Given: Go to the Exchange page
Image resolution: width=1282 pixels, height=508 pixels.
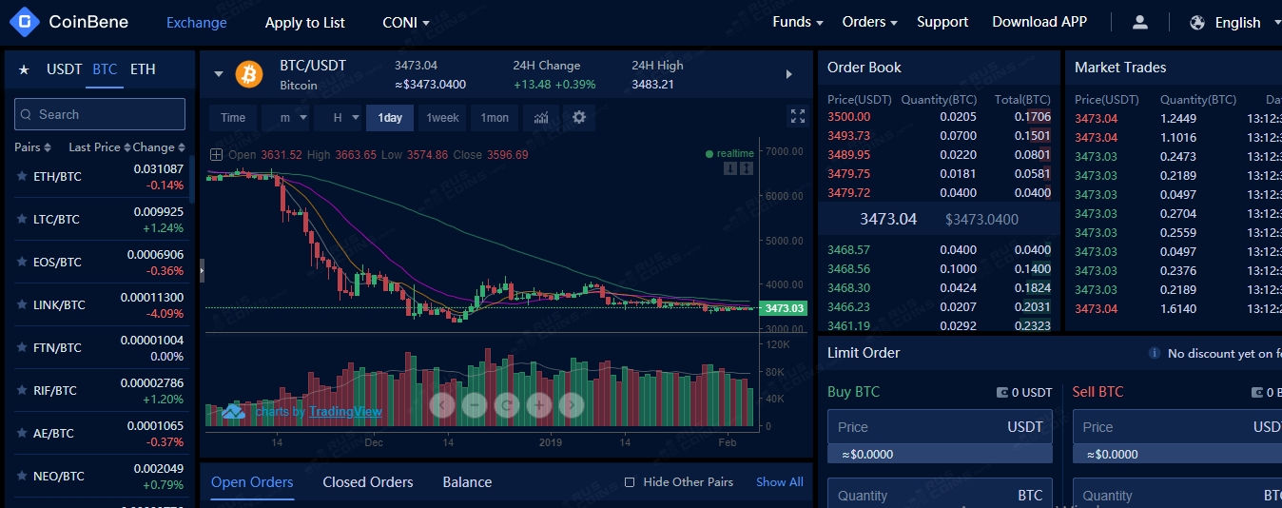Looking at the screenshot, I should 197,22.
